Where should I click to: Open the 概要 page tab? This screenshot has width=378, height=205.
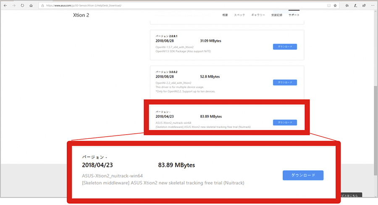point(225,15)
